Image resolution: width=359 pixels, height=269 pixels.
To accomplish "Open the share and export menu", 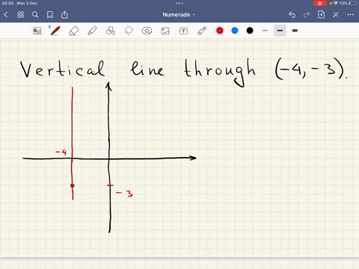I will coord(64,15).
